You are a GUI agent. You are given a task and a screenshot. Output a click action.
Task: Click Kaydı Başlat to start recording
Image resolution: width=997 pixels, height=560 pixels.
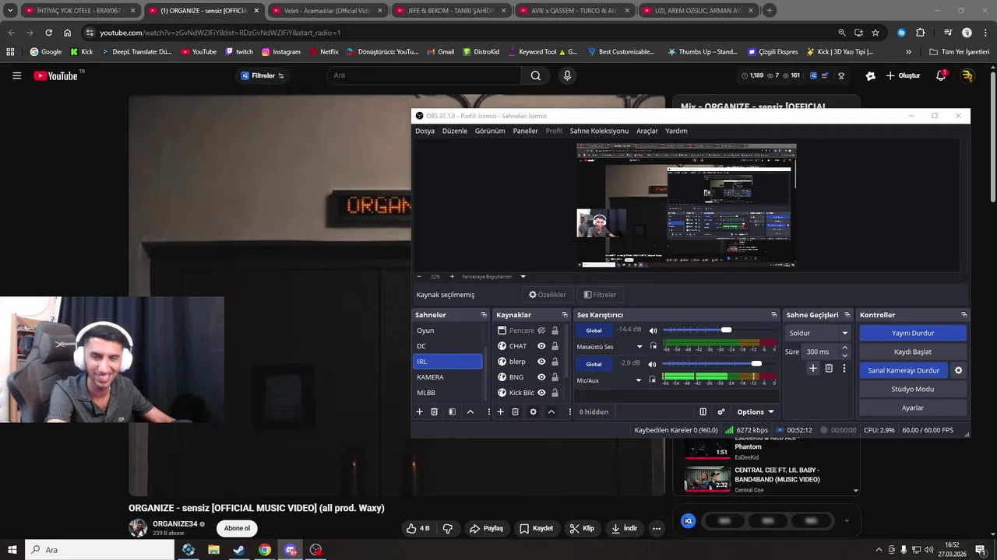(x=913, y=352)
